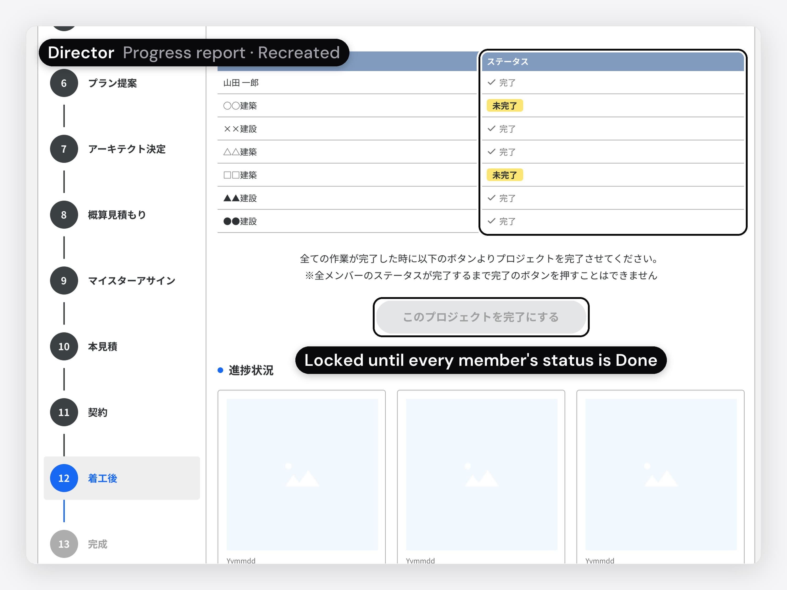
Task: Select the active step 12 circle
Action: click(x=64, y=478)
